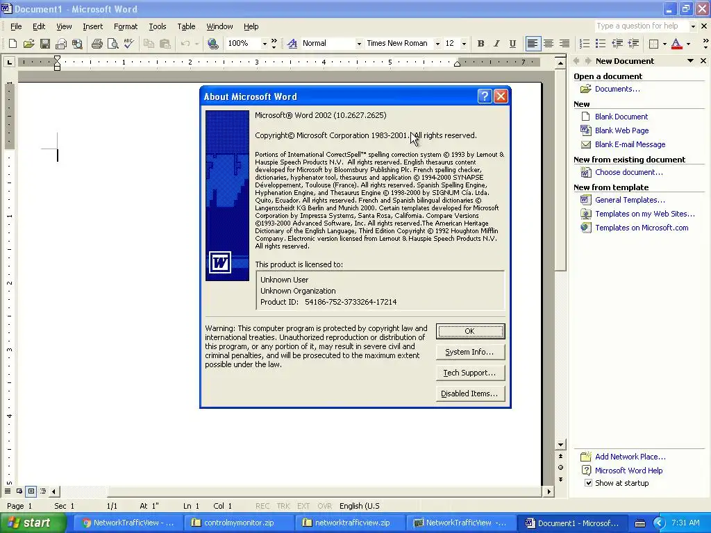Open the font size 12 dropdown
This screenshot has height=533, width=711.
point(464,44)
